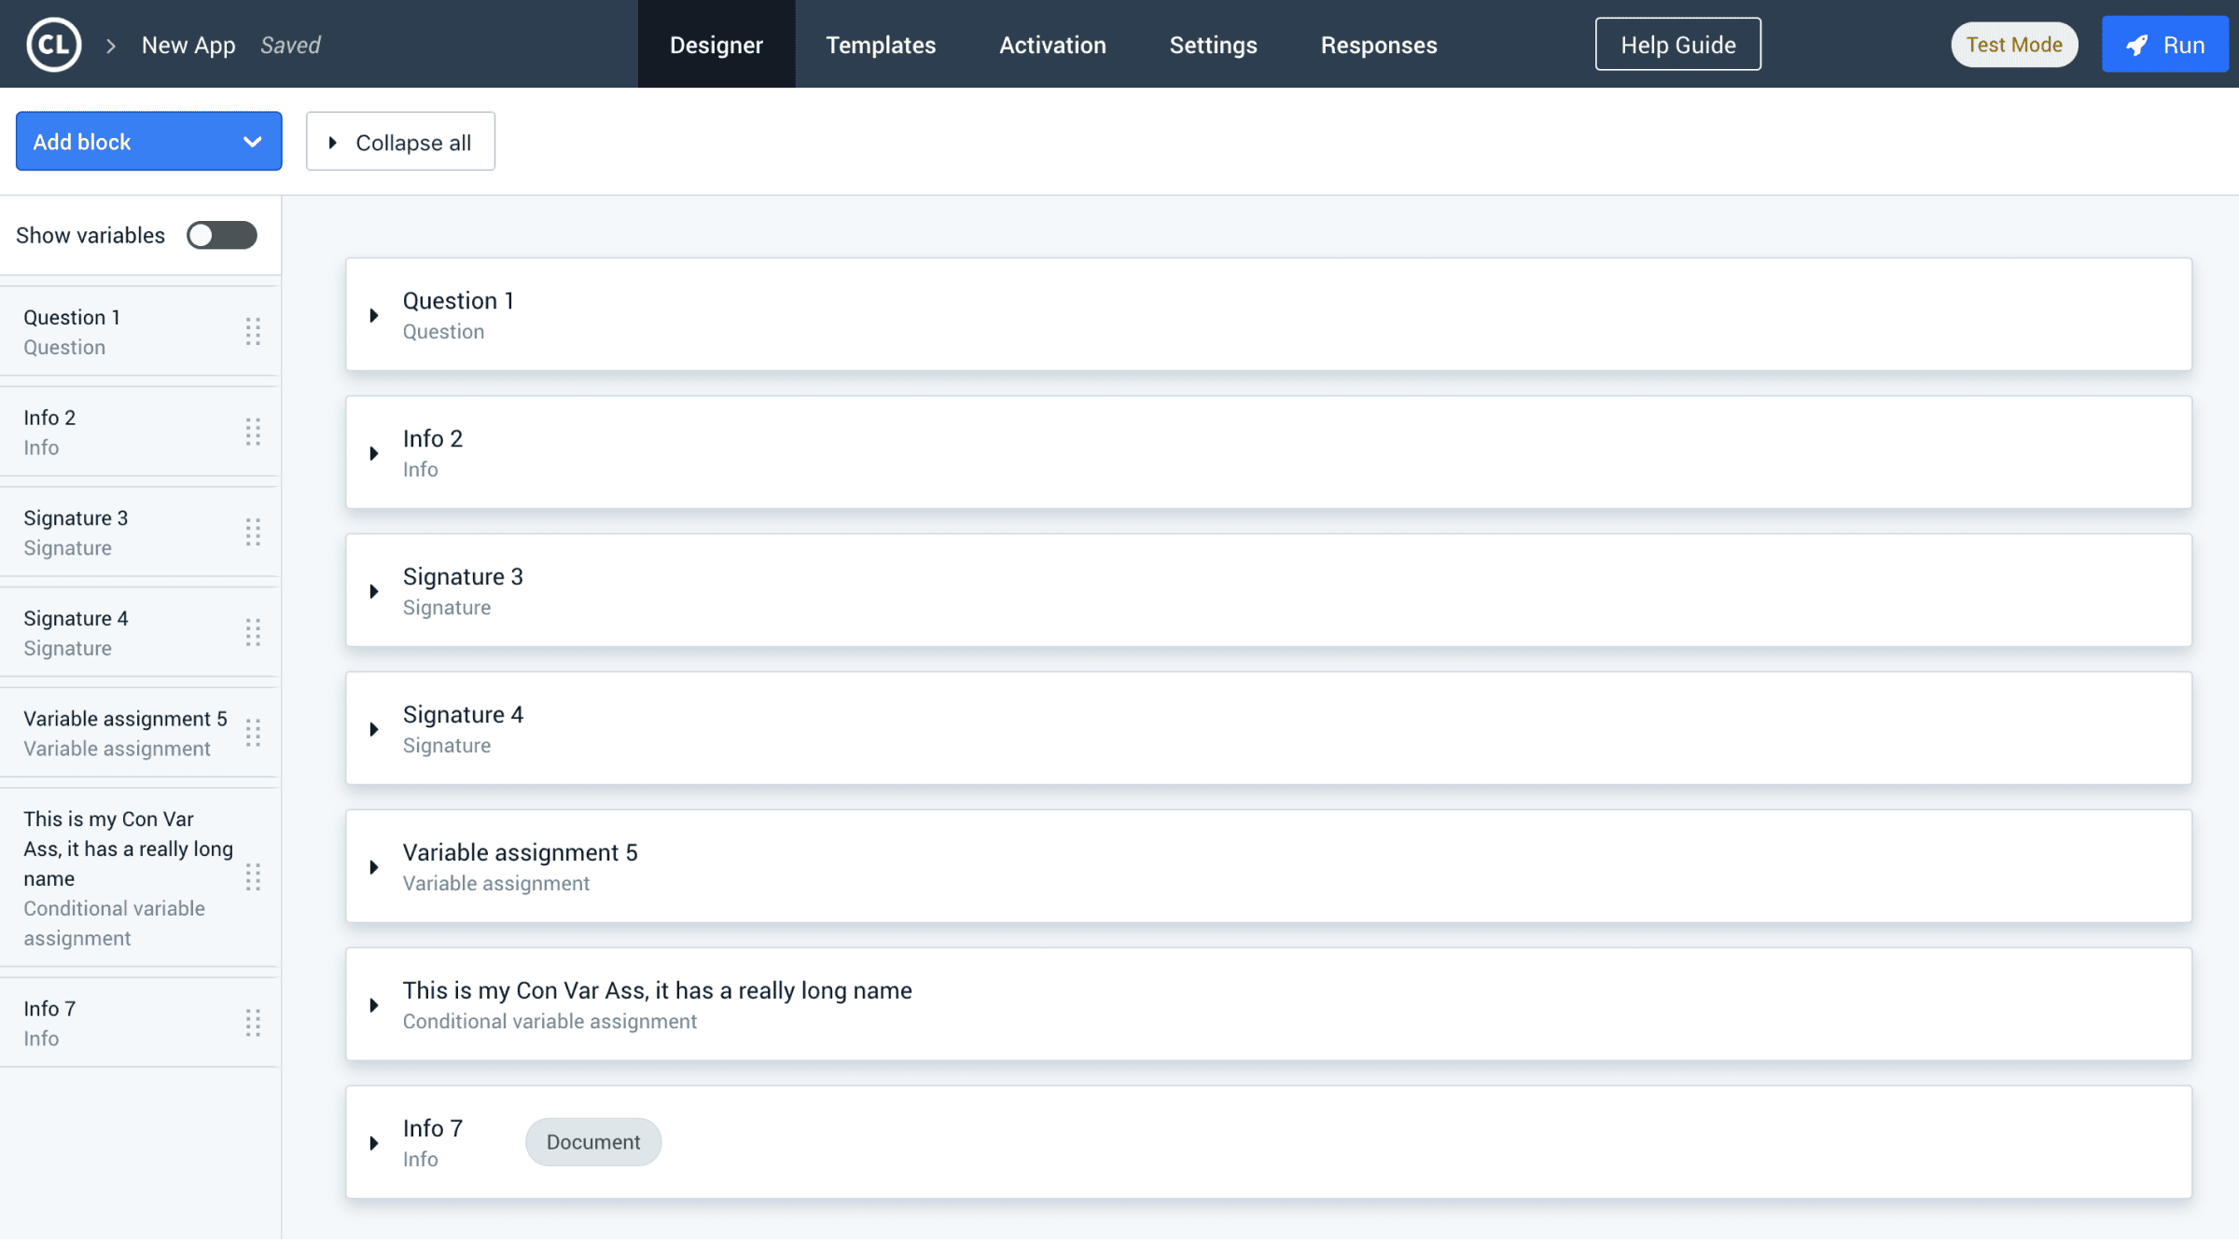Click the Help Guide button

tap(1677, 44)
